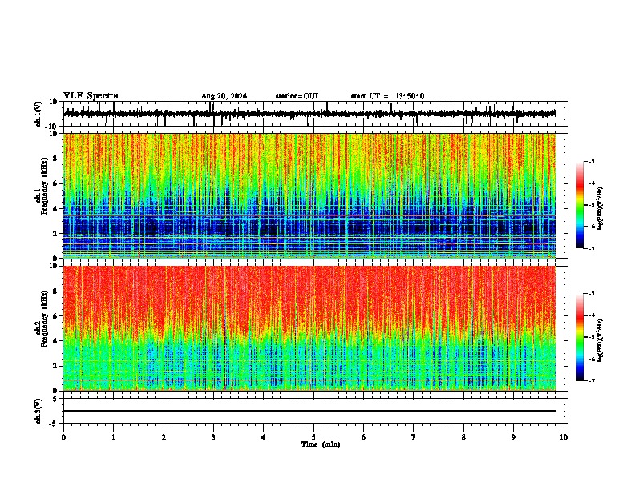Click the ch.3 flat voltage trace
Screen dimensions: 635x490
point(309,411)
